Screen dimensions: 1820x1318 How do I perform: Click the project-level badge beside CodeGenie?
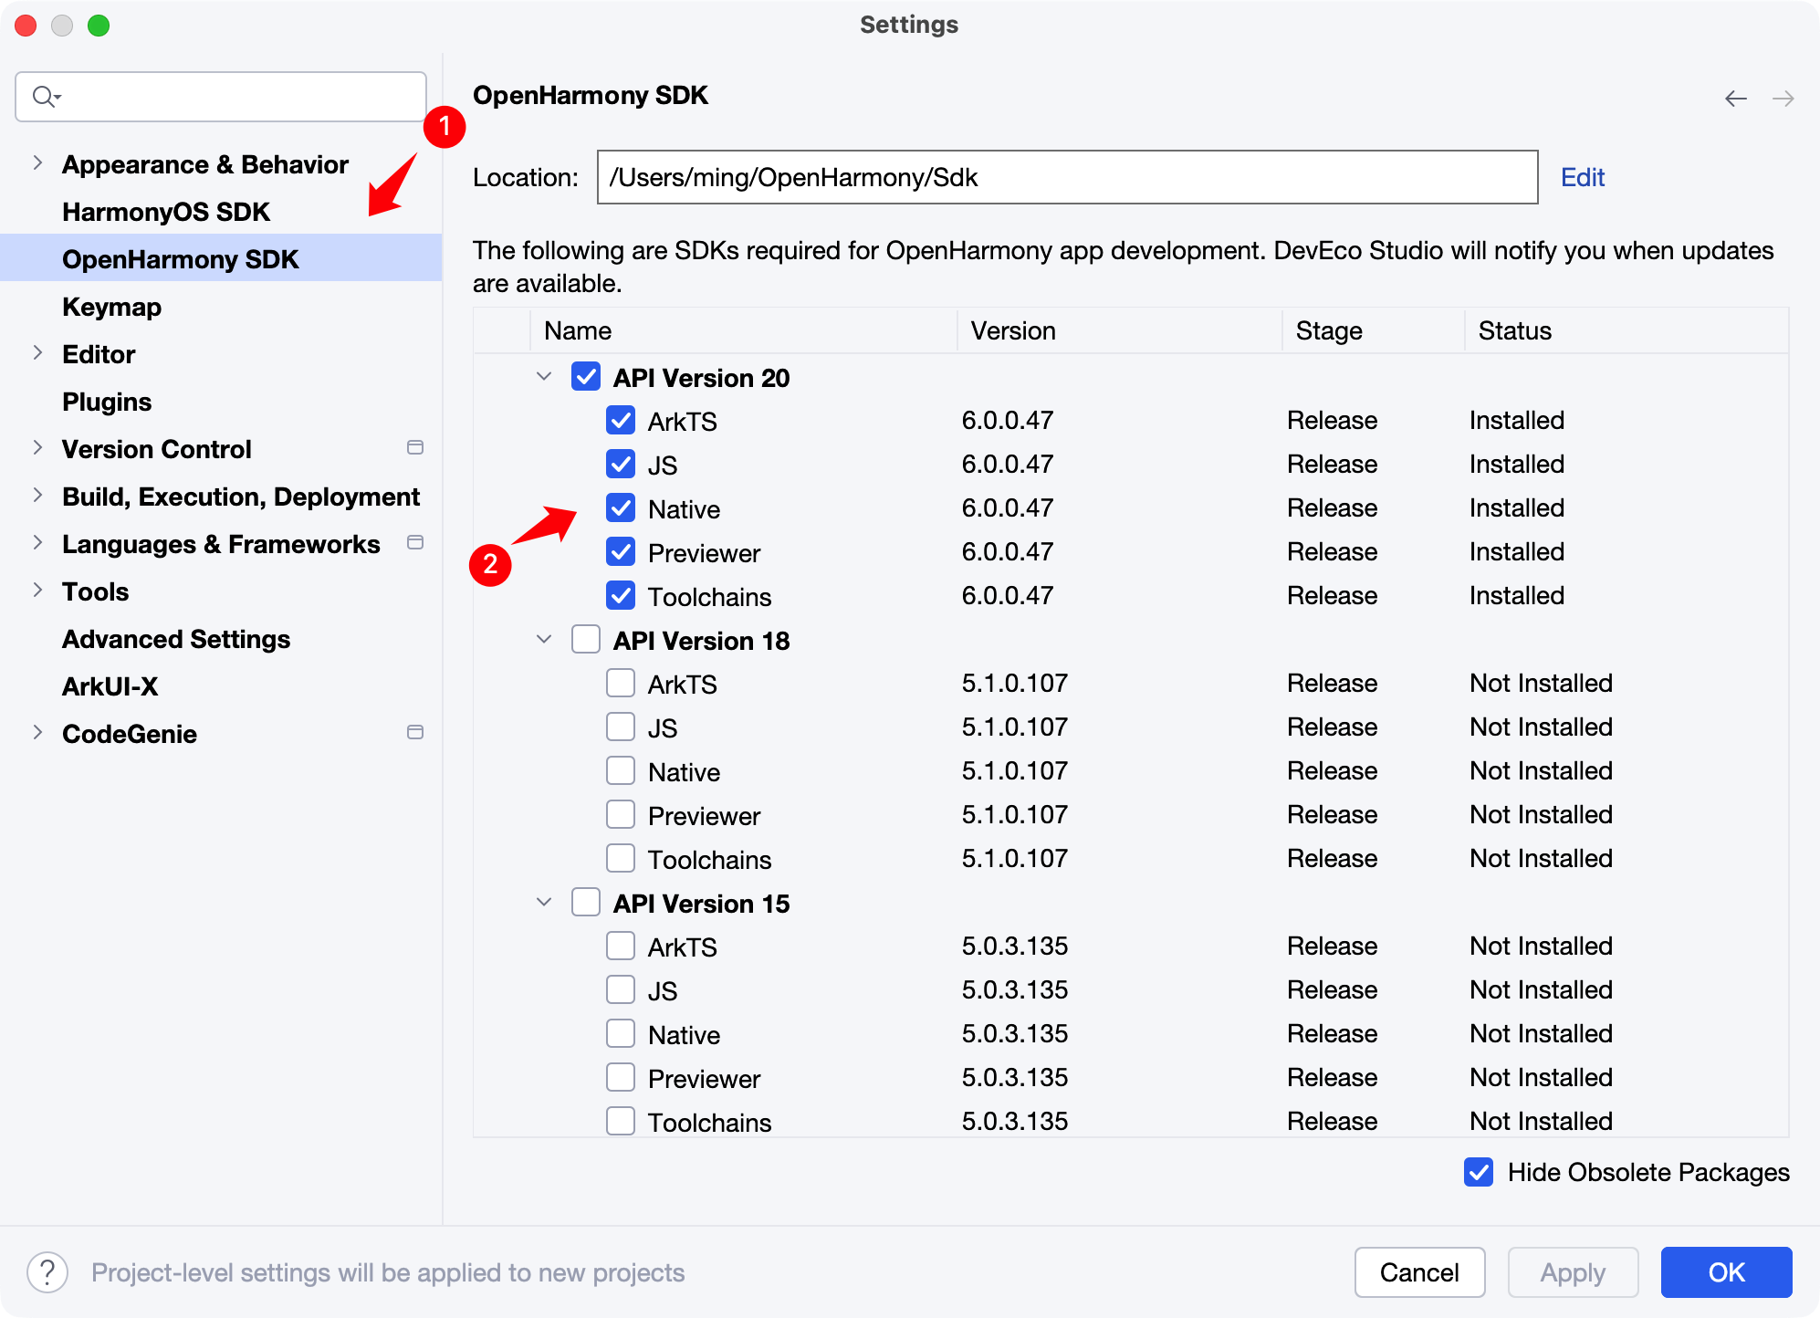(415, 732)
